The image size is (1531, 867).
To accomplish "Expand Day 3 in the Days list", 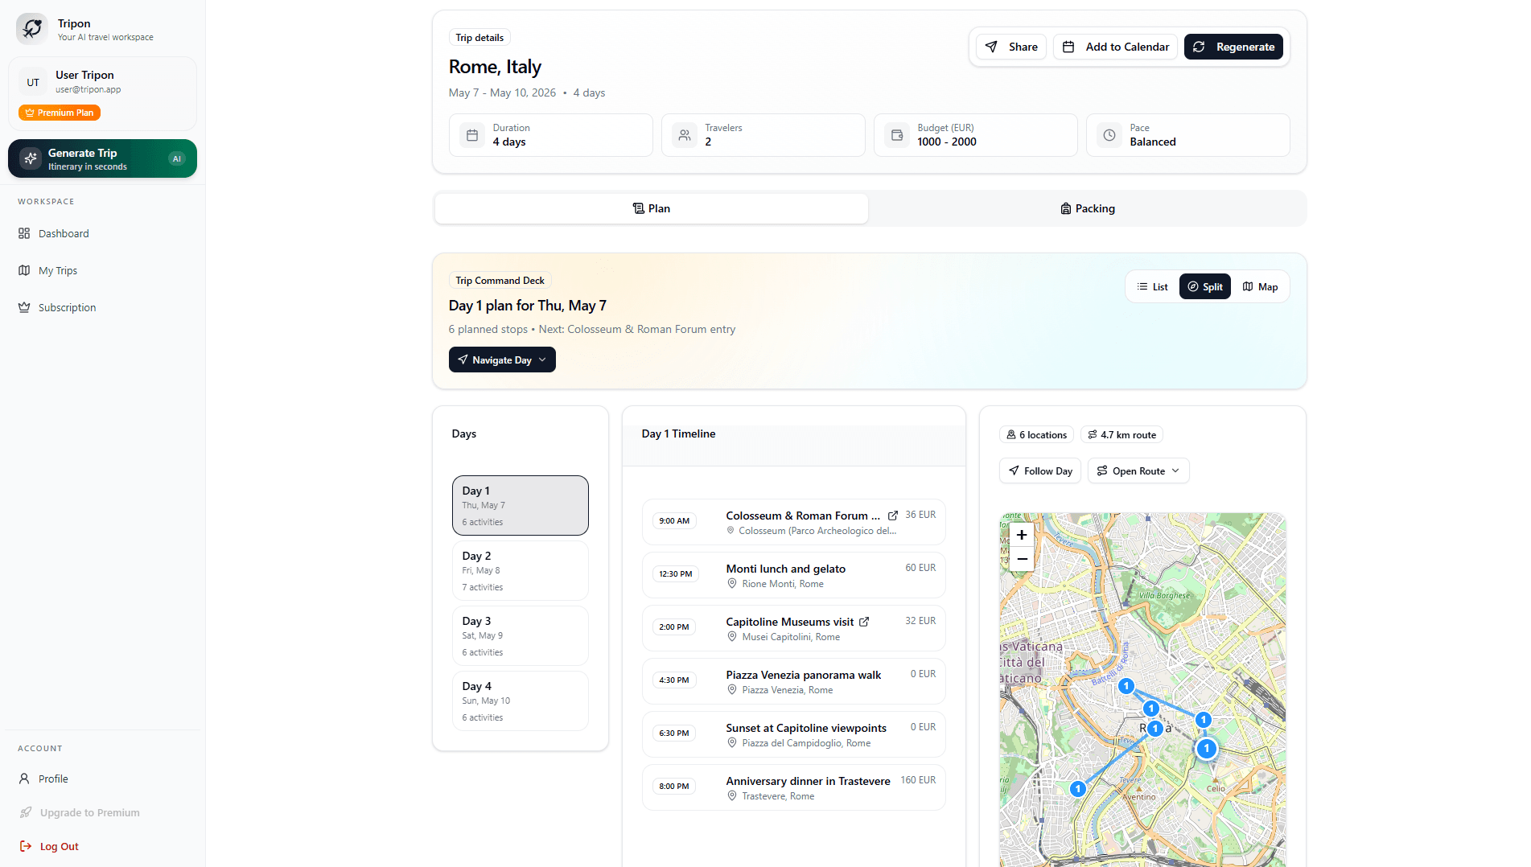I will point(520,635).
